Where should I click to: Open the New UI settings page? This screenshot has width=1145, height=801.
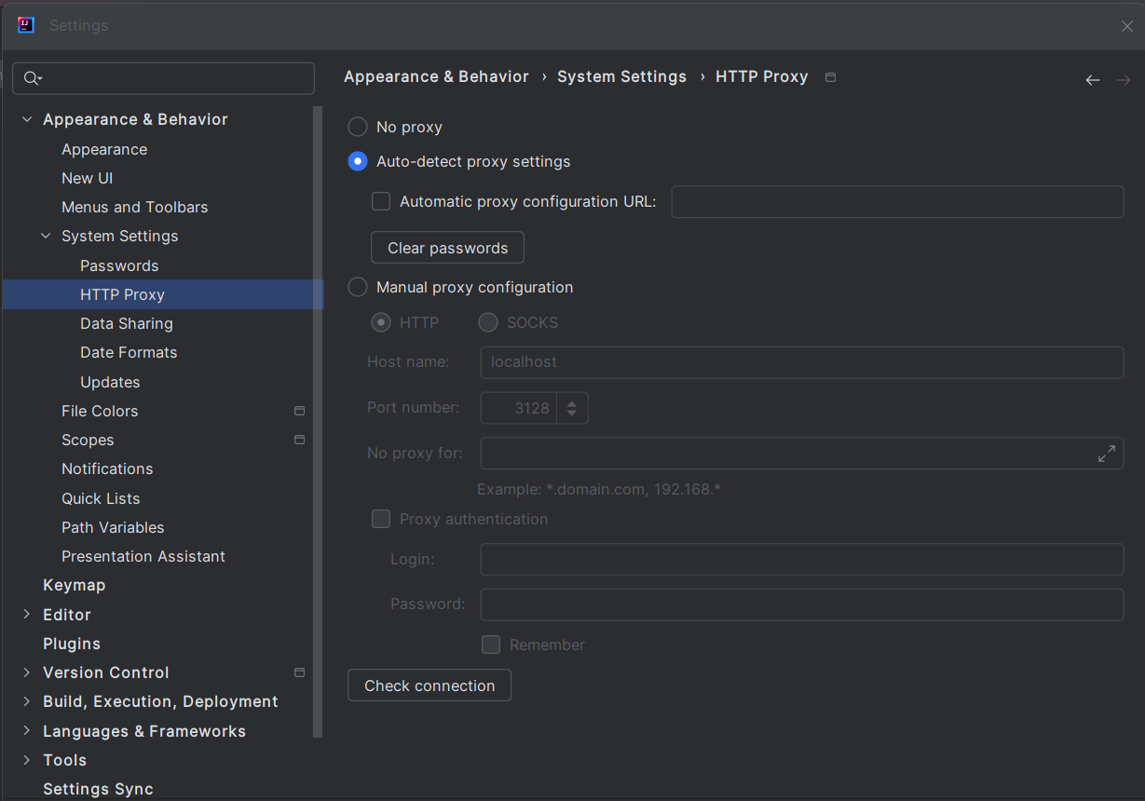[87, 178]
